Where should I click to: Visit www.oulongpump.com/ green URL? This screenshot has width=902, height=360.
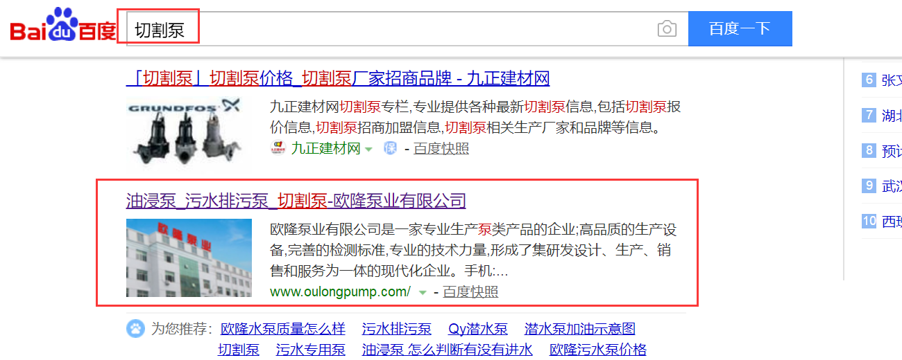tap(341, 291)
